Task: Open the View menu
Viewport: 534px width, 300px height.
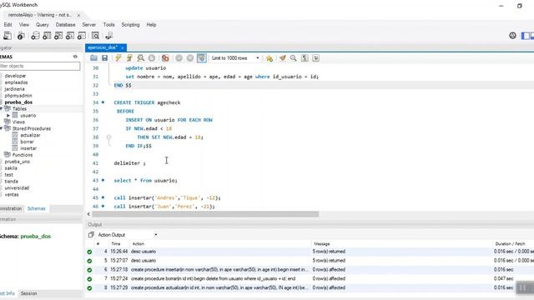Action: tap(24, 25)
